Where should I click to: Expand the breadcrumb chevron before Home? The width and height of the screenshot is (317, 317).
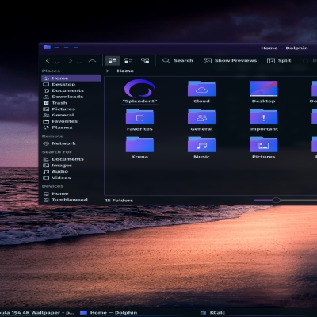[x=108, y=71]
